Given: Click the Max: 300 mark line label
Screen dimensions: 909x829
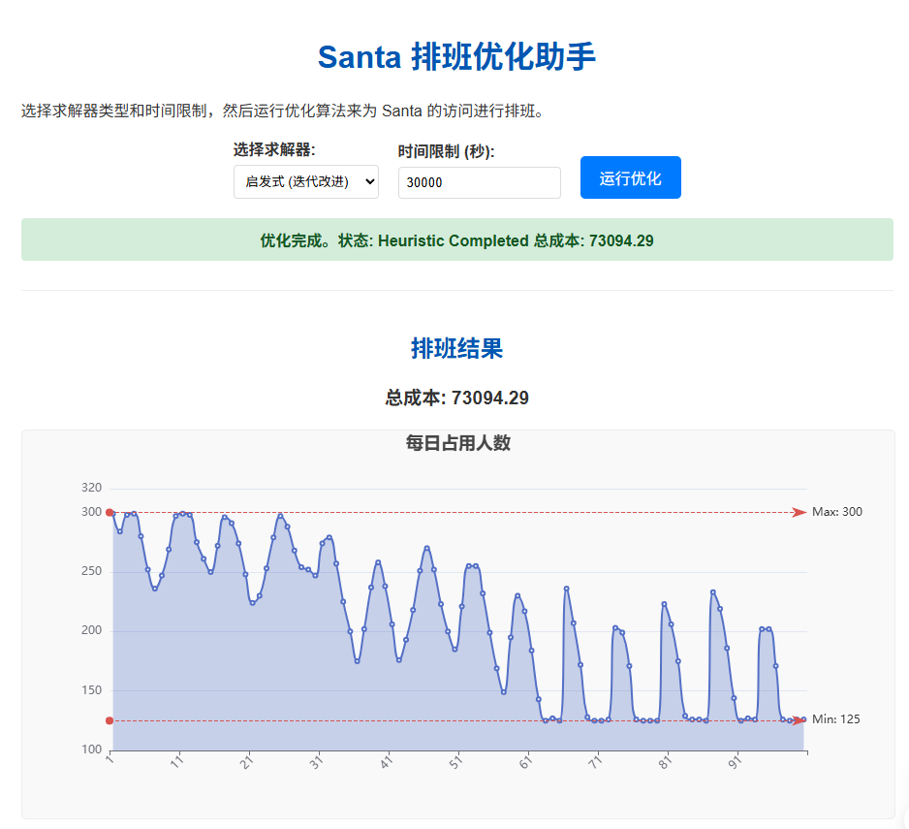Looking at the screenshot, I should 837,512.
